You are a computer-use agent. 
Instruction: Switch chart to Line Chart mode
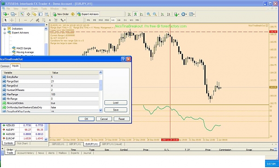click(142, 14)
